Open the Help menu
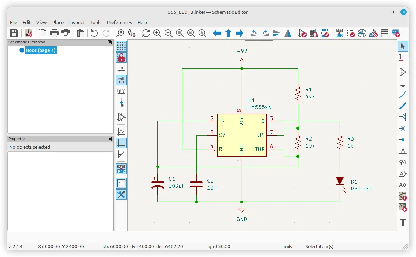This screenshot has width=416, height=257. pos(142,22)
